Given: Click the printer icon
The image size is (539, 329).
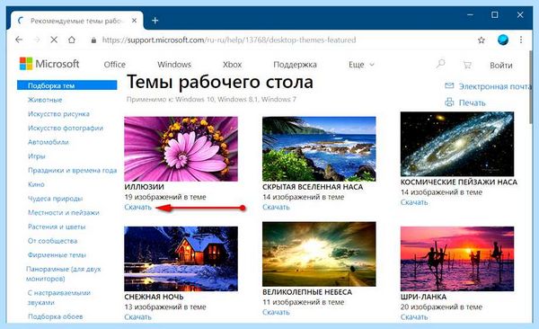Looking at the screenshot, I should (x=449, y=102).
